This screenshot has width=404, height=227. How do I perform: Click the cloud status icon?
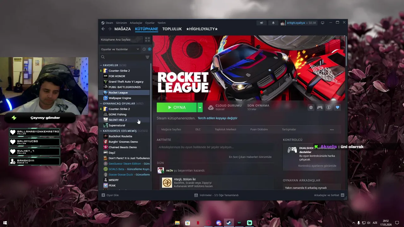(211, 108)
